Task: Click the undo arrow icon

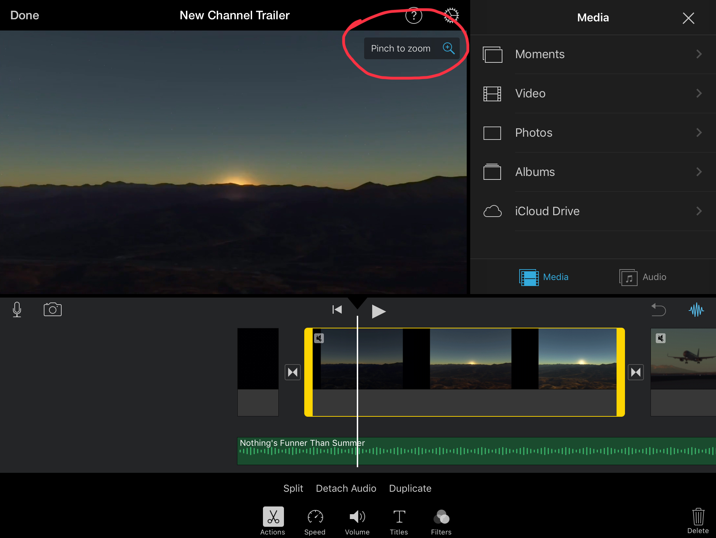Action: tap(658, 310)
